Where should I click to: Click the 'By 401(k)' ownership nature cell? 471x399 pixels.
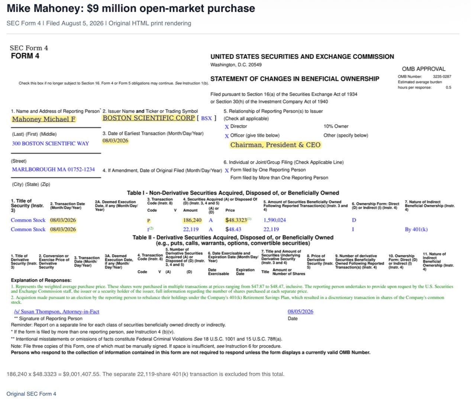pyautogui.click(x=416, y=229)
